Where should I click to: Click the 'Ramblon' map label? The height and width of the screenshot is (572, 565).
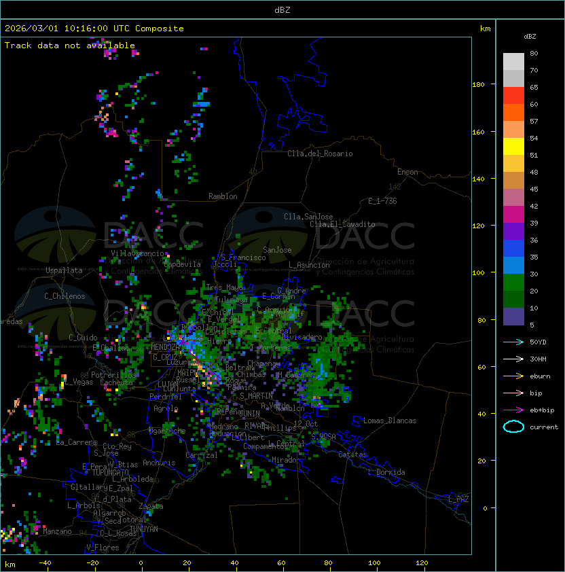[x=223, y=196]
